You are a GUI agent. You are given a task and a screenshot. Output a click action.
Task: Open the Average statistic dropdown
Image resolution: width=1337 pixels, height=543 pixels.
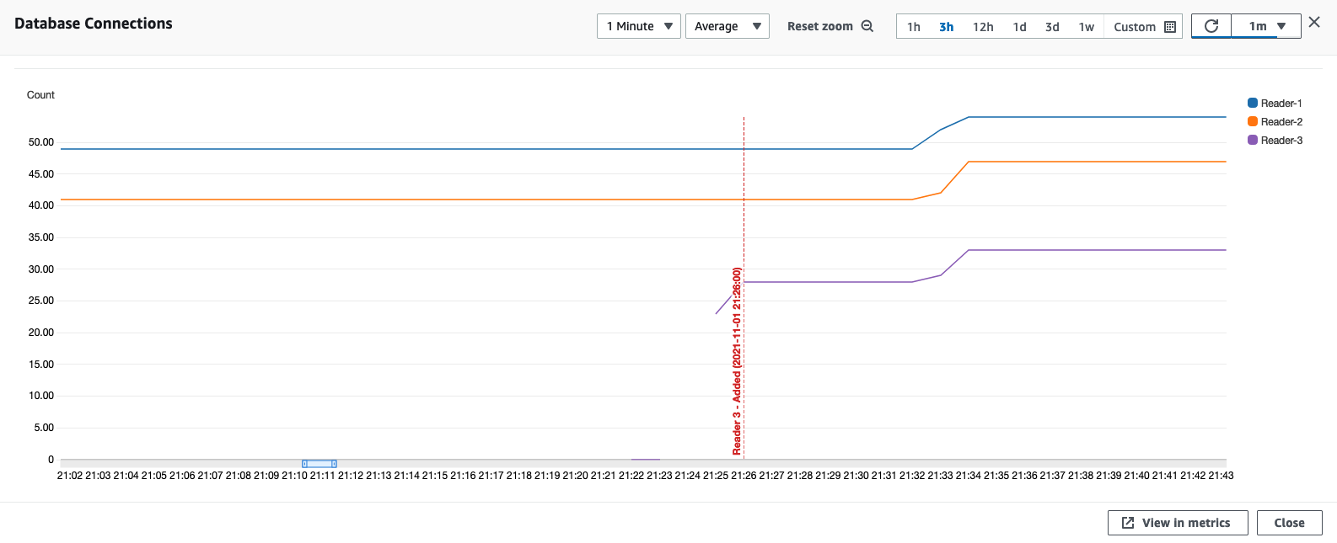point(727,26)
